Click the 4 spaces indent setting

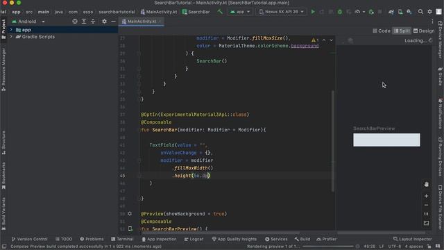[x=413, y=247]
